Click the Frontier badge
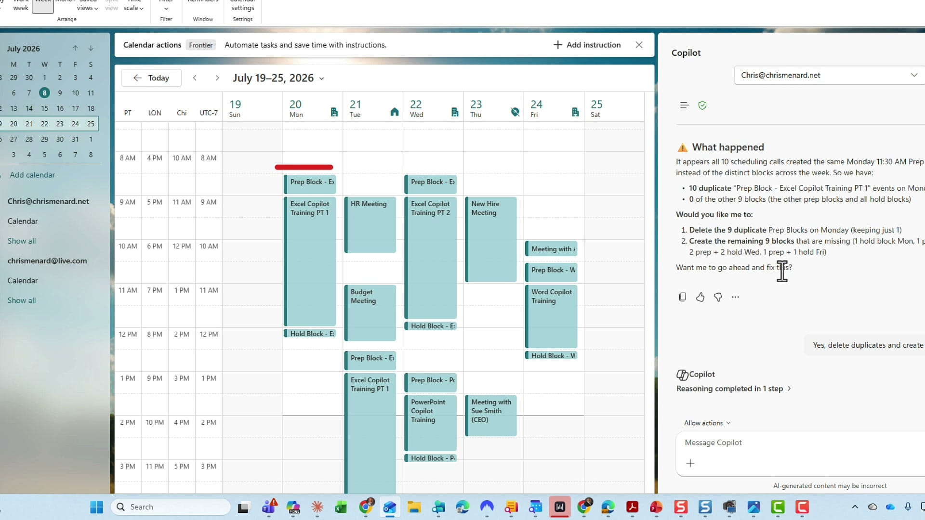Viewport: 925px width, 520px height. [x=200, y=45]
